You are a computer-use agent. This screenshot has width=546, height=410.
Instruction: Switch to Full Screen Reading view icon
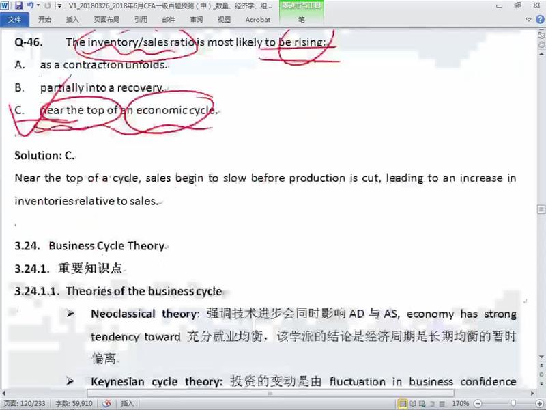pyautogui.click(x=413, y=404)
